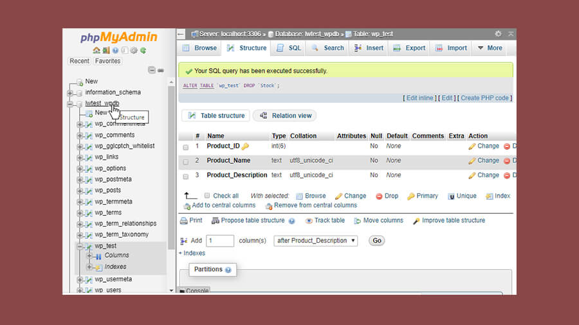The height and width of the screenshot is (325, 579).
Task: Click the wp_comments table icon
Action: (89, 136)
